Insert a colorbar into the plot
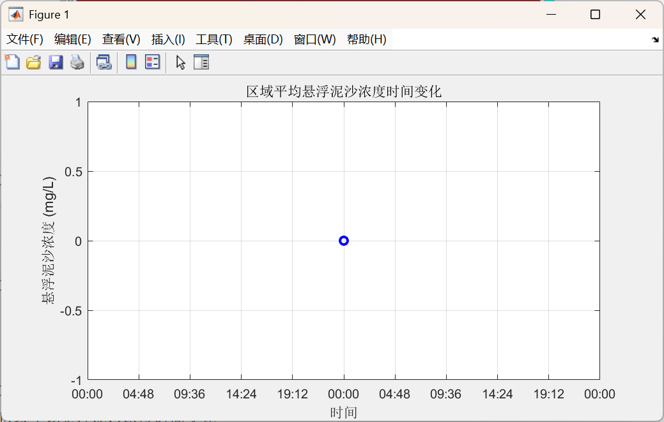 click(130, 62)
